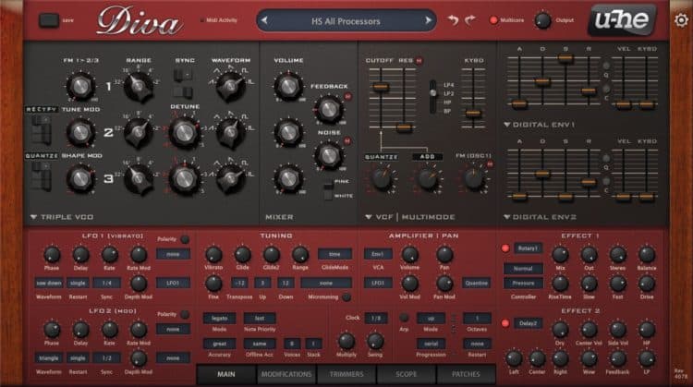Image resolution: width=693 pixels, height=387 pixels.
Task: Click the filter Cutoff slider
Action: [x=380, y=87]
